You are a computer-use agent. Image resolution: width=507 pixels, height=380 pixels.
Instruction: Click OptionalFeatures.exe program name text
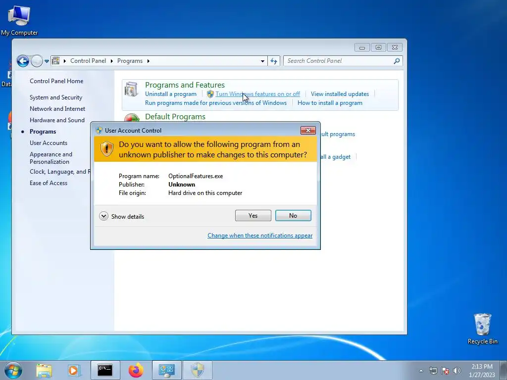click(196, 176)
